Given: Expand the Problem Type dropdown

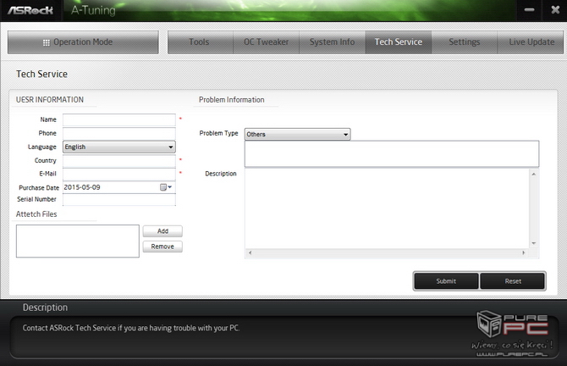Looking at the screenshot, I should [297, 135].
